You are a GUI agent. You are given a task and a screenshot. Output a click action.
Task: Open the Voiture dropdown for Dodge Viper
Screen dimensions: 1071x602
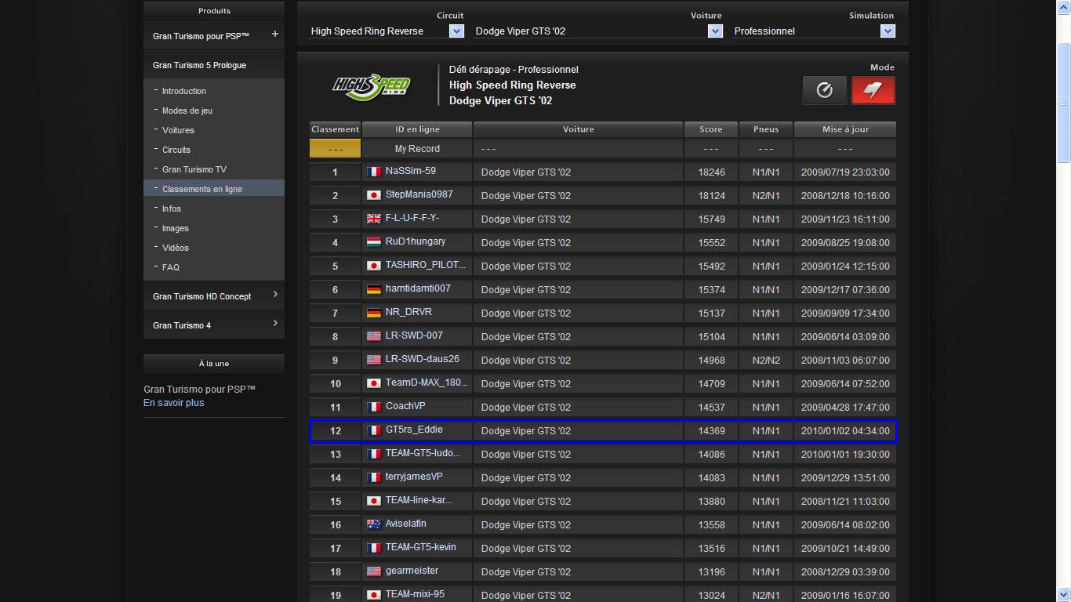click(x=714, y=31)
